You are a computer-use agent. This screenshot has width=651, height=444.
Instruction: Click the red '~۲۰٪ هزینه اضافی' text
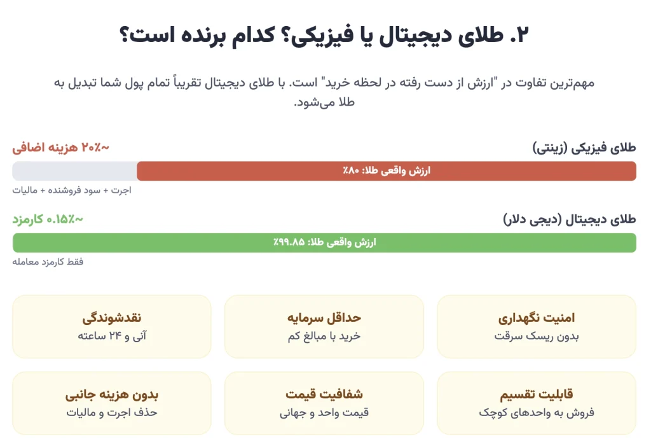tap(60, 148)
